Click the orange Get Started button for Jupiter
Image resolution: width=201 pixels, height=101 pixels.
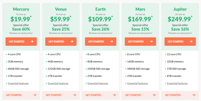point(180,42)
